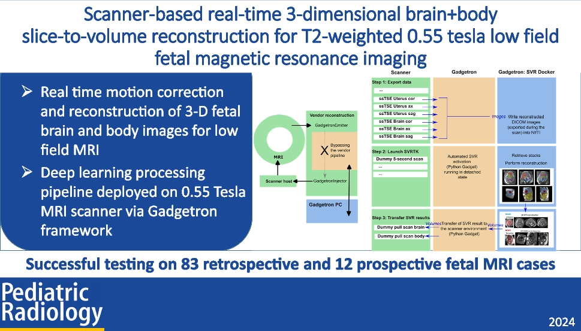Click the Dummy pull scan brain entry
Image resolution: width=581 pixels, height=331 pixels.
click(399, 228)
